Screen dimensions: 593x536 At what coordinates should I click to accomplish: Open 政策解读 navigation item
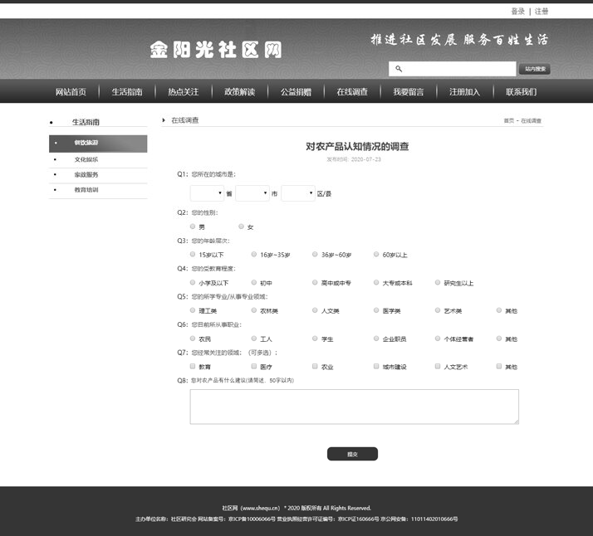click(x=240, y=92)
